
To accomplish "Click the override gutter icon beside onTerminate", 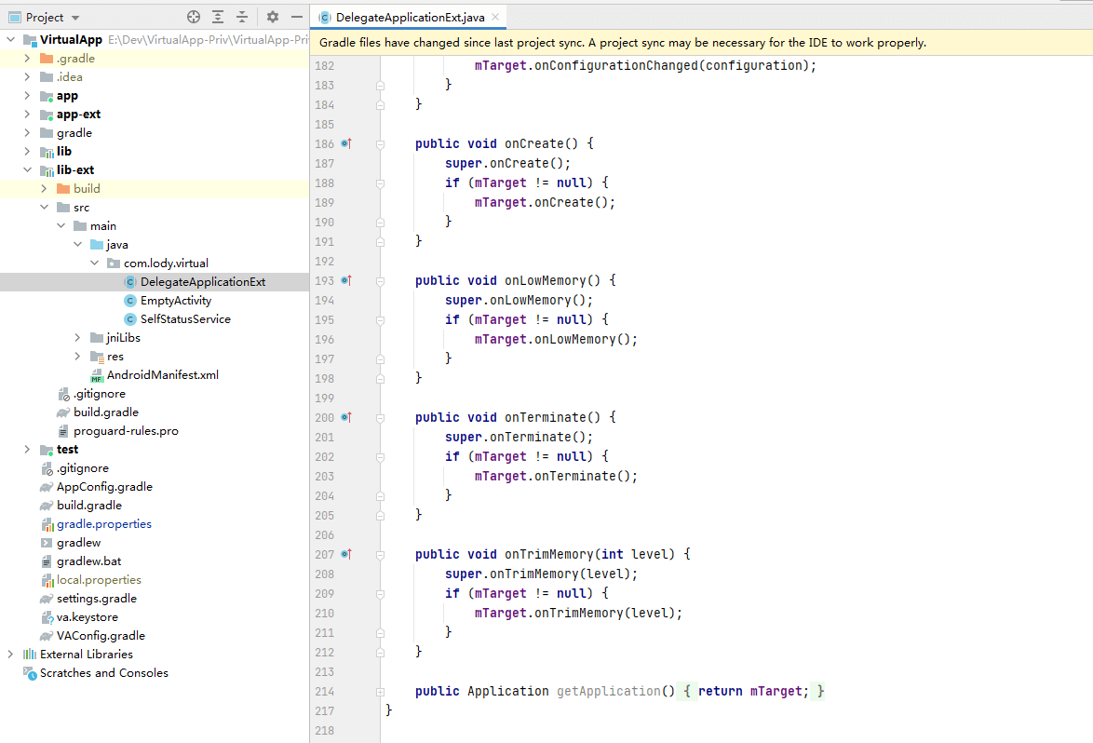I will coord(343,416).
